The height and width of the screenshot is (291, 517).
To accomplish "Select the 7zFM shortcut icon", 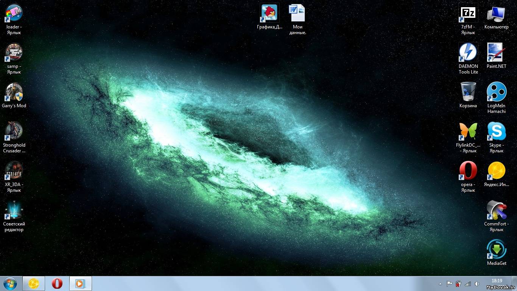I will click(x=468, y=13).
